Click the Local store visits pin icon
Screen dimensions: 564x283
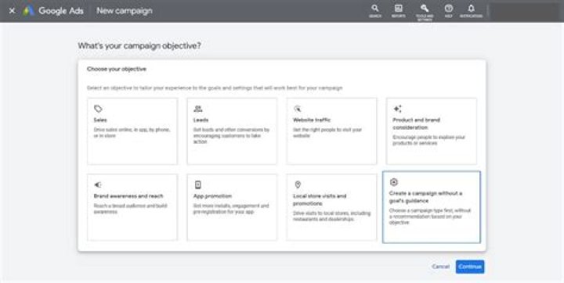click(x=298, y=184)
